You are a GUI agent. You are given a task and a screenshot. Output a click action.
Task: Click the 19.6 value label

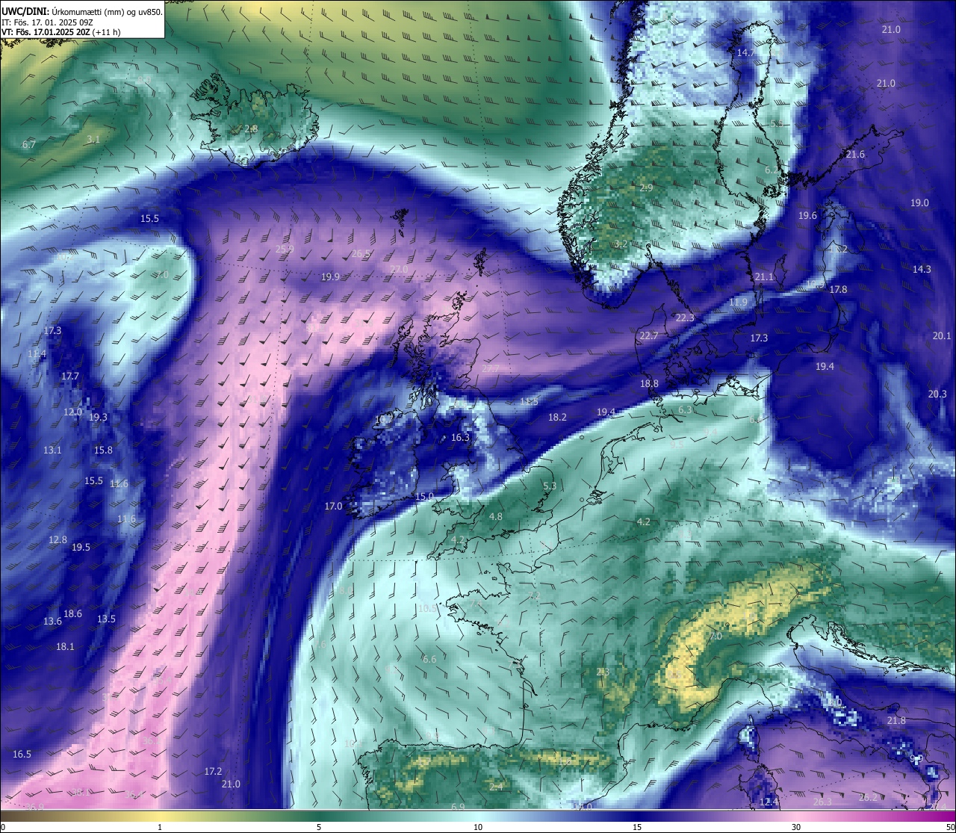pyautogui.click(x=807, y=216)
